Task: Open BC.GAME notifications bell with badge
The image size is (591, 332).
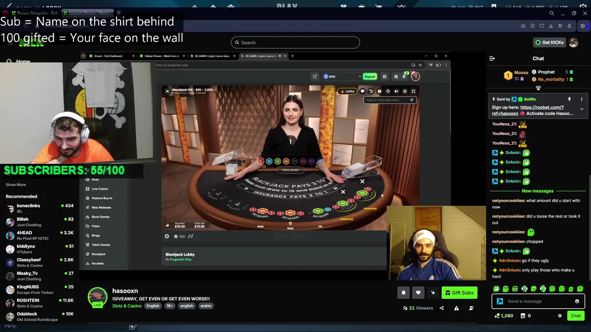Action: pos(405,76)
